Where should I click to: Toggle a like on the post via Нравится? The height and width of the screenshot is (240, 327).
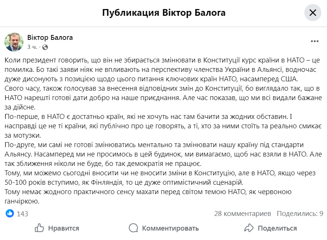click(57, 228)
